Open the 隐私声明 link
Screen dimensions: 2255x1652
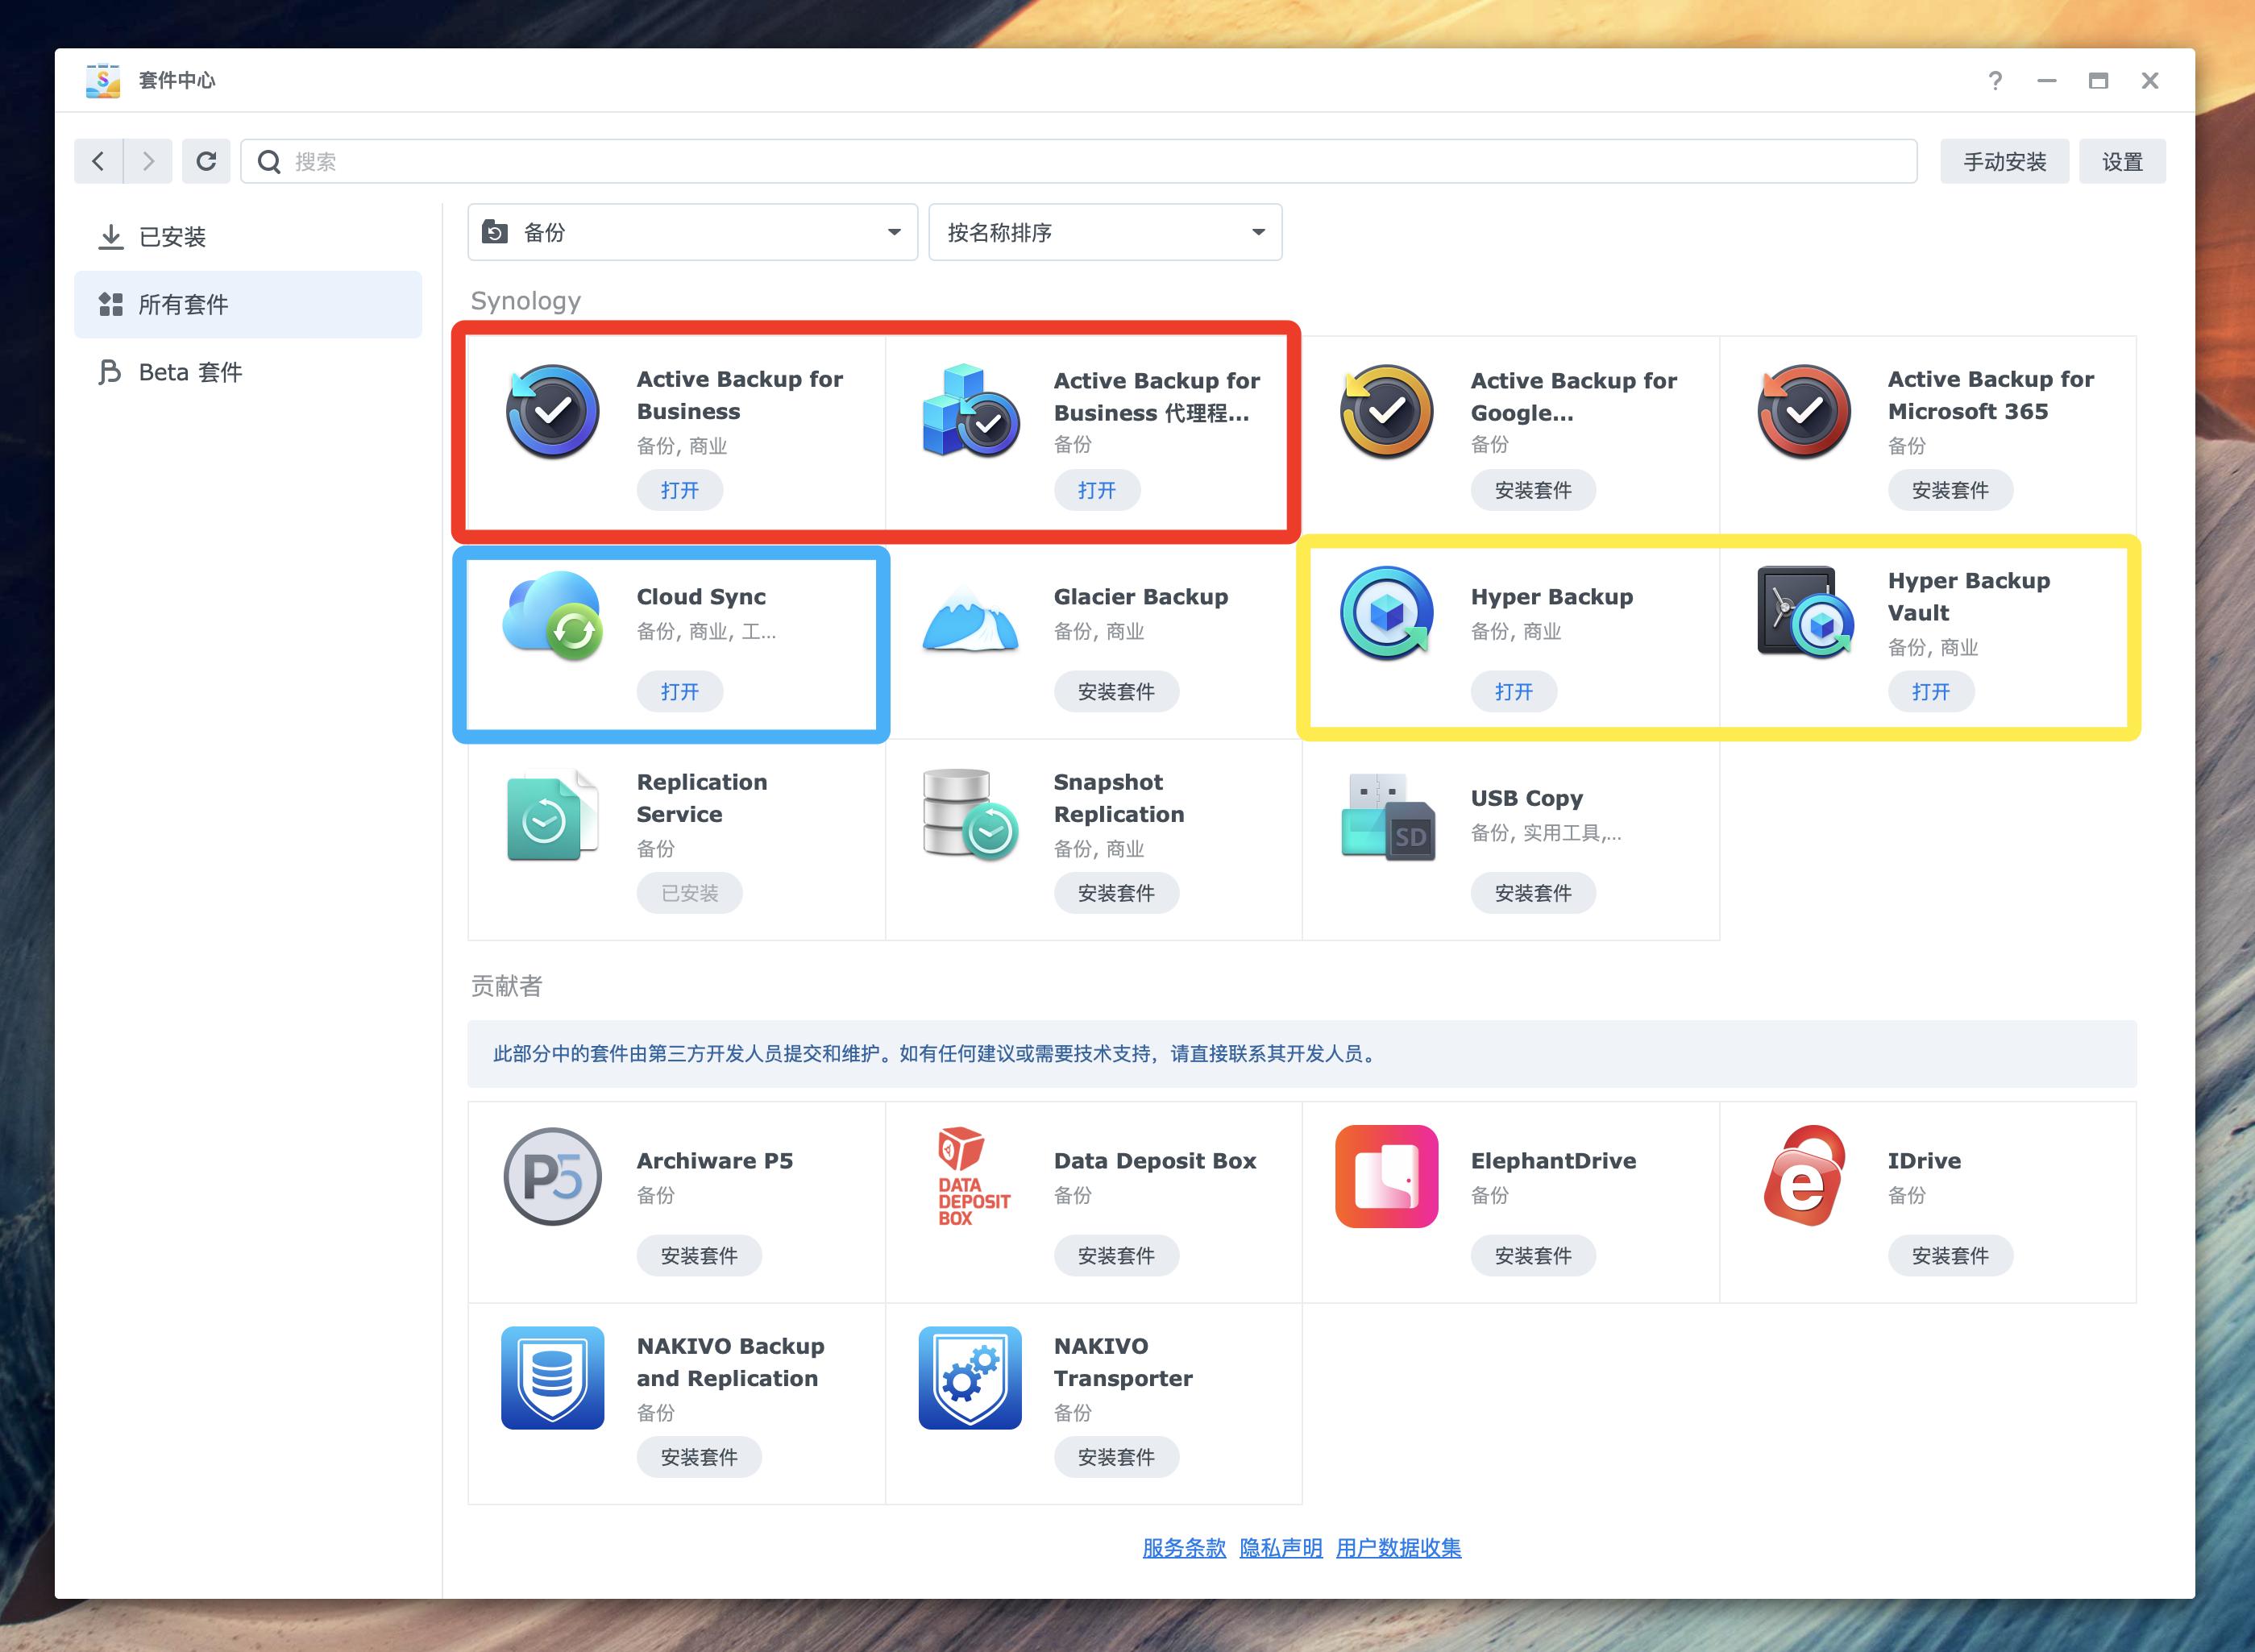tap(1280, 1548)
